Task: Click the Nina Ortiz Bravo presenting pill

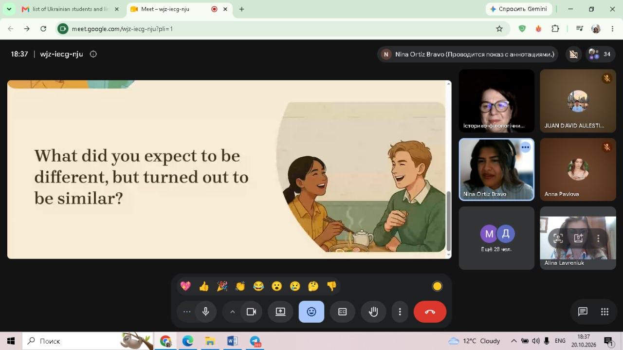Action: point(468,54)
